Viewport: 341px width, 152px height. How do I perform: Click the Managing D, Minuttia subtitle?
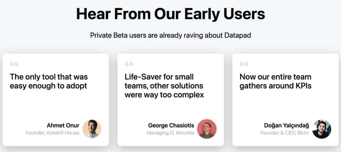pos(170,133)
